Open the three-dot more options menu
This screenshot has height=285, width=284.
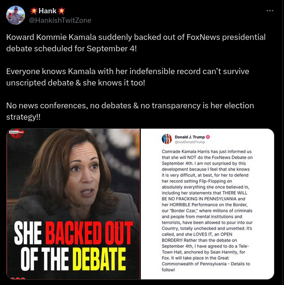pyautogui.click(x=270, y=11)
